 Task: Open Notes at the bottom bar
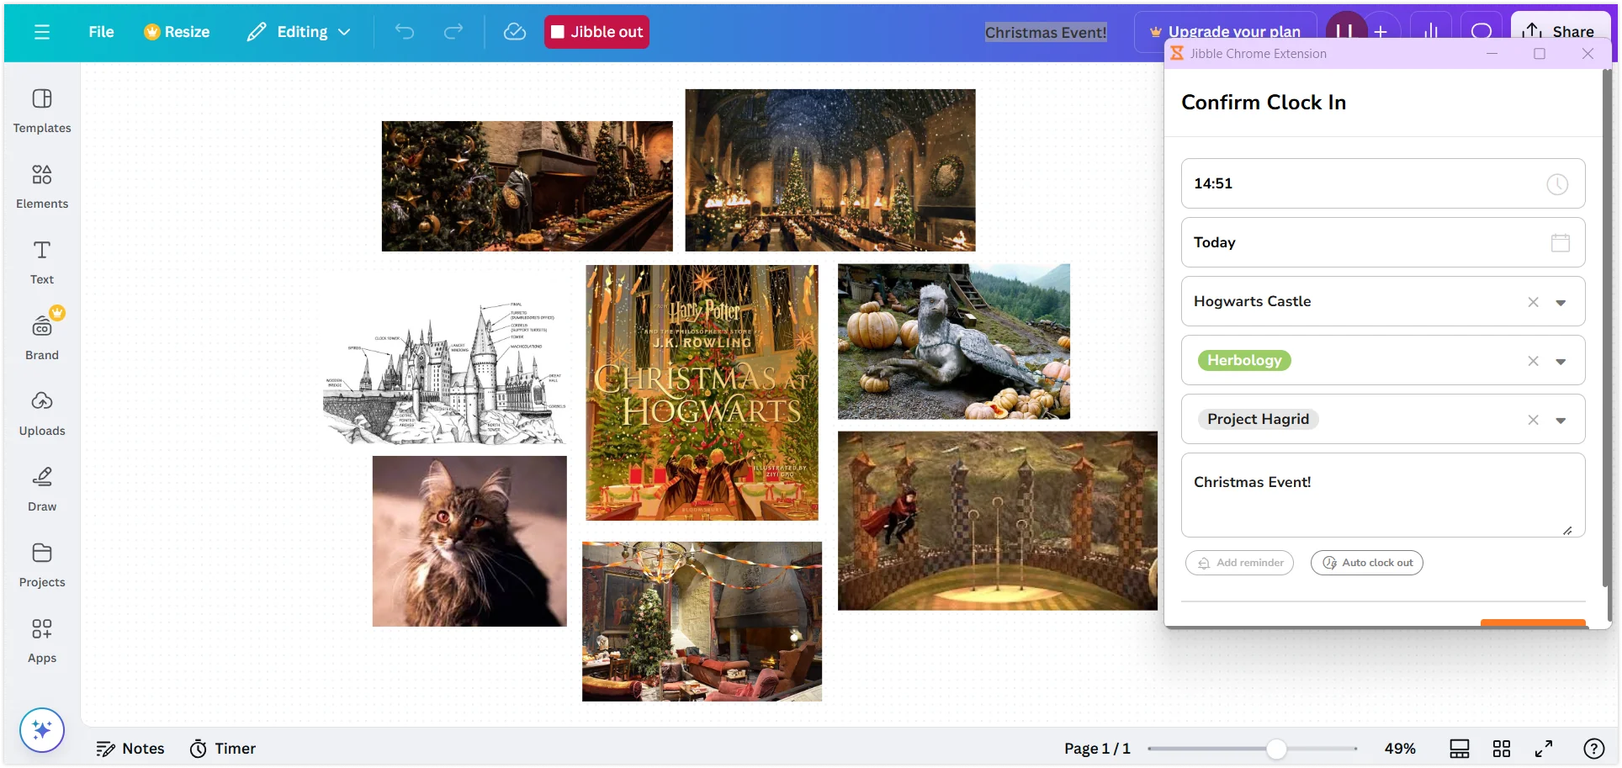point(130,749)
